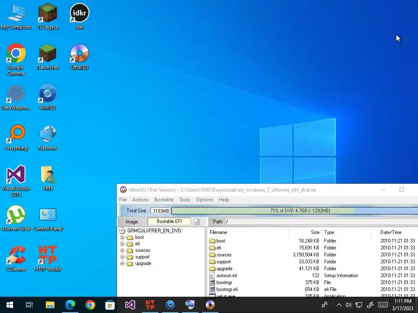Open WinISO from the taskbar
418x313 pixels.
pyautogui.click(x=170, y=305)
